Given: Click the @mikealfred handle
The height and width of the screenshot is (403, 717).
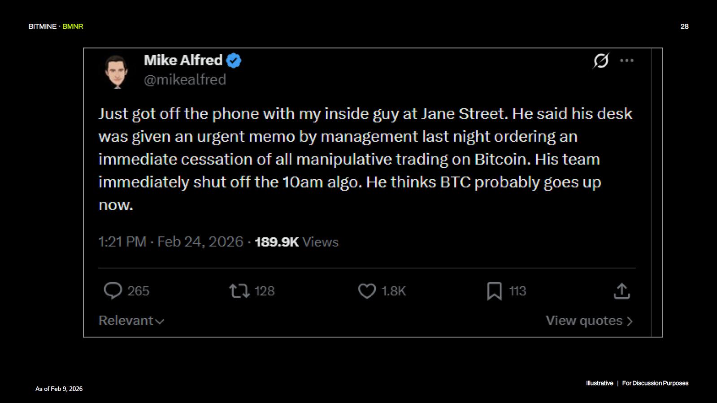Looking at the screenshot, I should (x=185, y=80).
